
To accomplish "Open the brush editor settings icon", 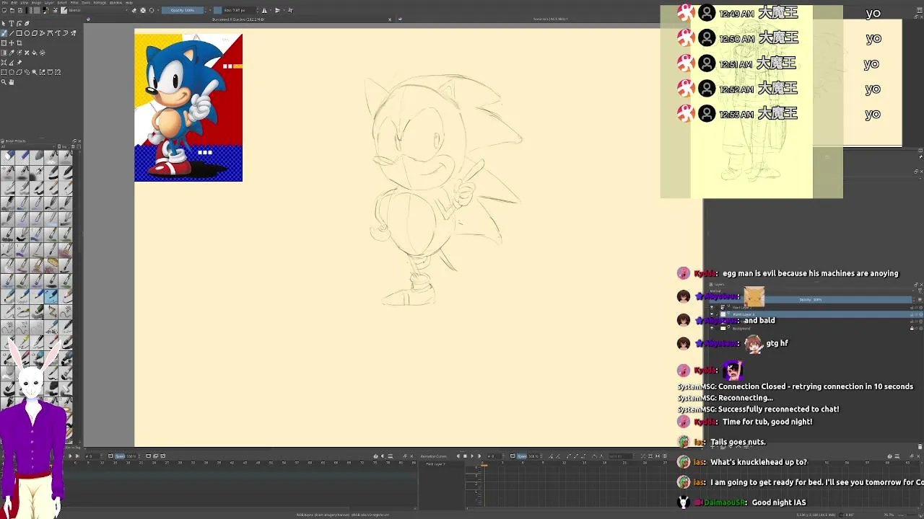I will point(55,10).
